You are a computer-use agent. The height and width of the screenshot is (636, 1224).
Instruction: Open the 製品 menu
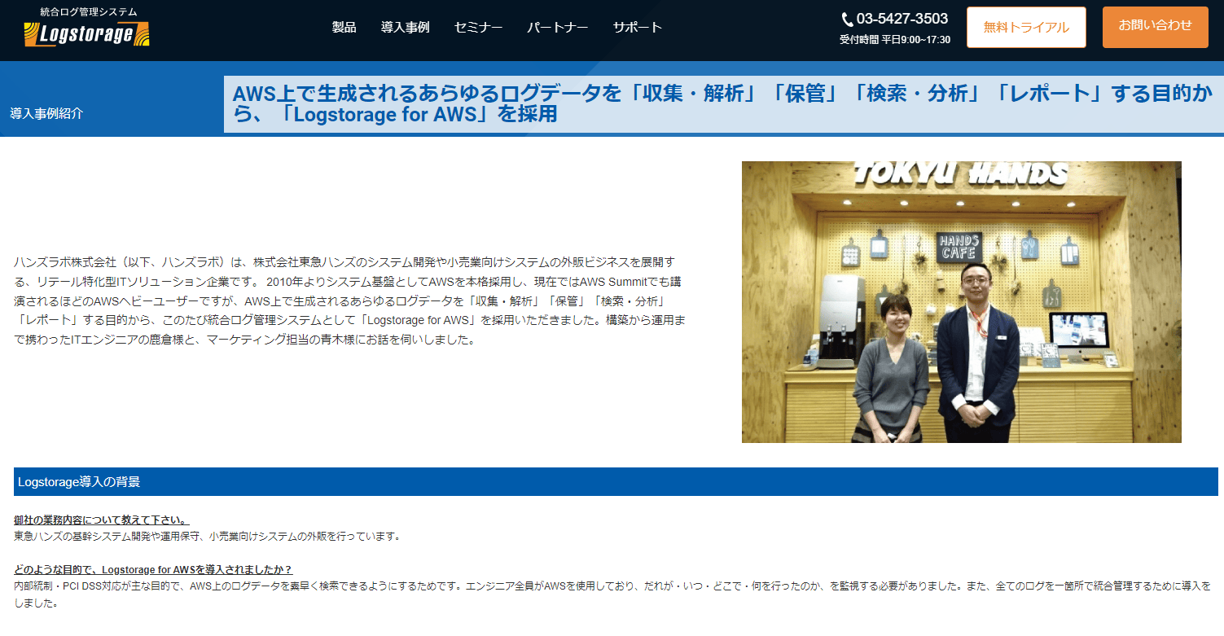344,28
